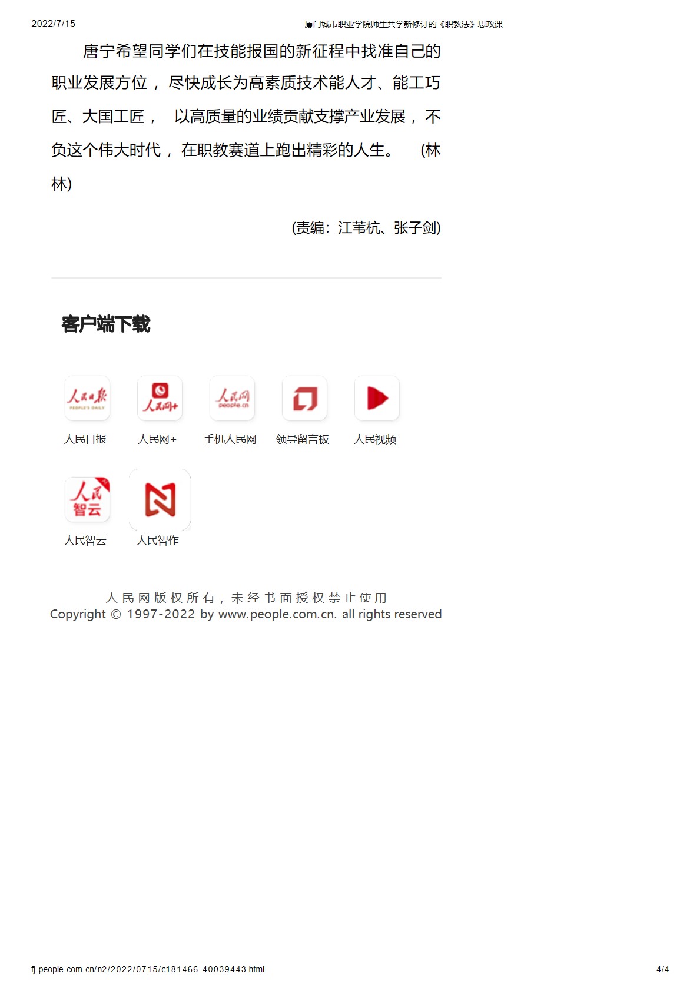The image size is (700, 991).
Task: Click the 人民日报 label
Action: (85, 439)
